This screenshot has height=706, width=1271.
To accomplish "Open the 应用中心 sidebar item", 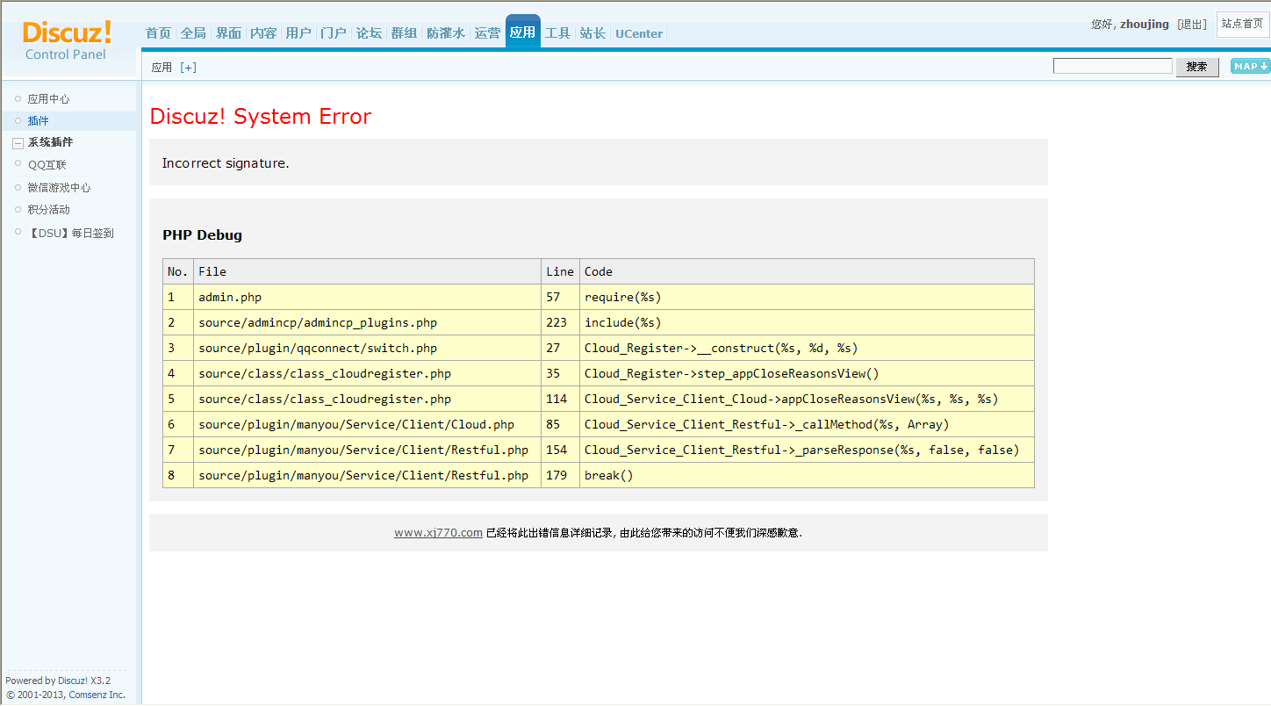I will point(48,99).
